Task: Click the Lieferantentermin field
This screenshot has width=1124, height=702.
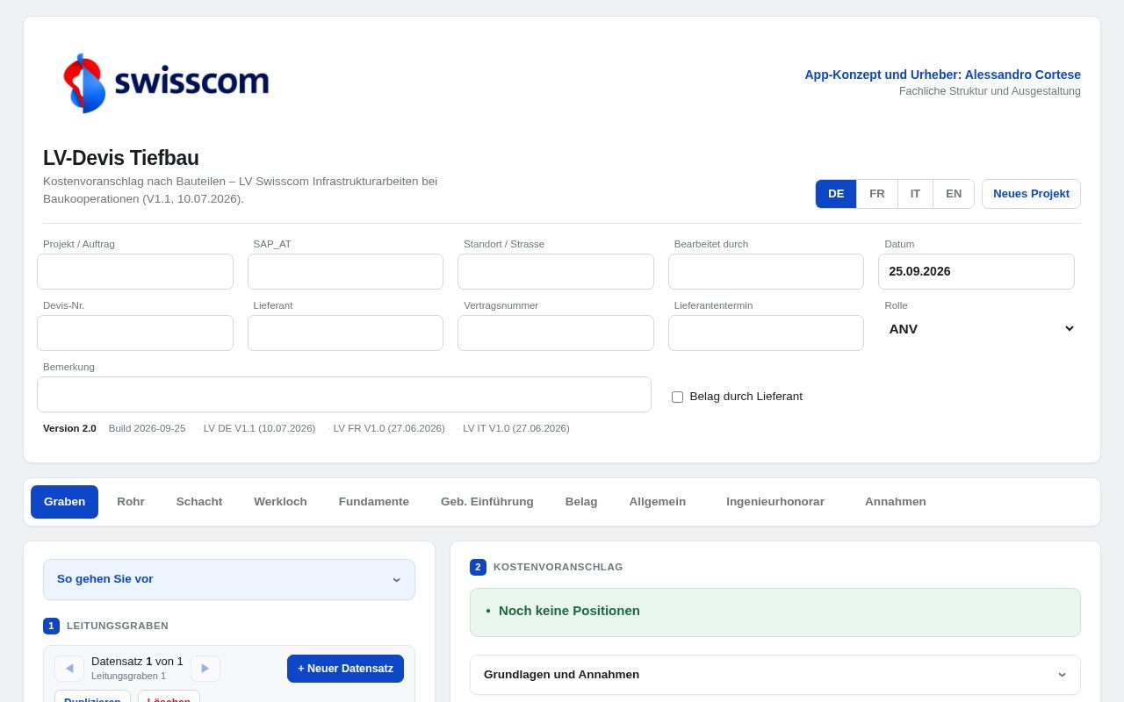Action: (766, 333)
